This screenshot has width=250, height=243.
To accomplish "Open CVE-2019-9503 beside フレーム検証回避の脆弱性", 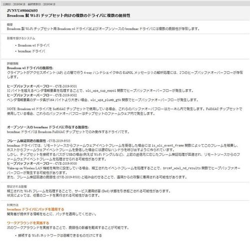I will pyautogui.click(x=59, y=141).
